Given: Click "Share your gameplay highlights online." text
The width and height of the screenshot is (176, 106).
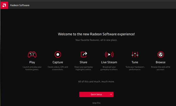Looking at the screenshot, I should (84, 68).
